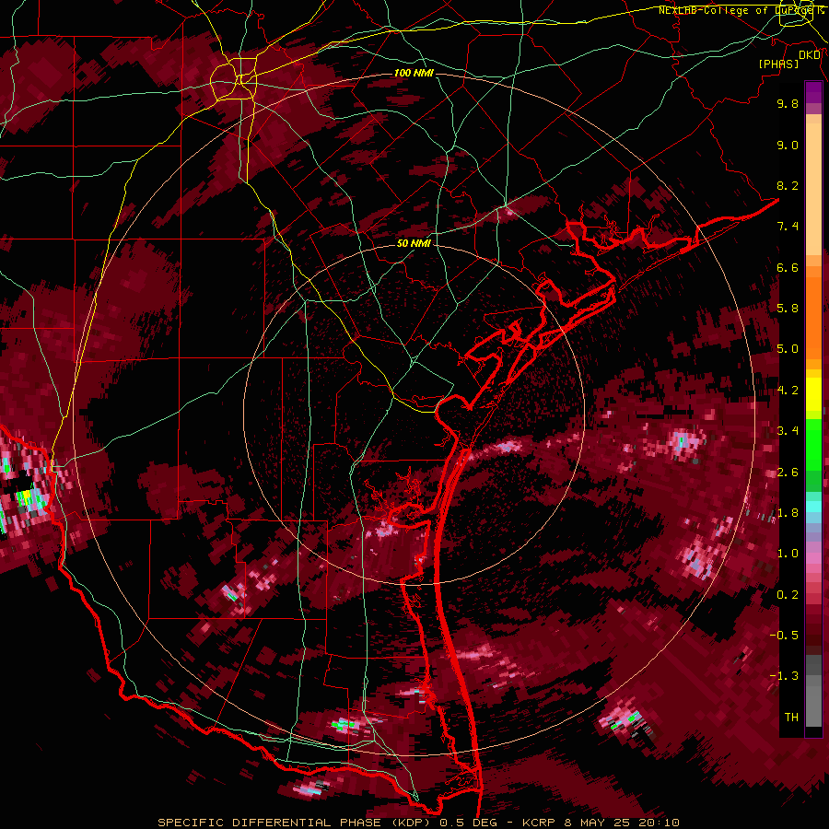The height and width of the screenshot is (829, 829).
Task: Click the KCRP 8 MAY 25 20:10 timestamp
Action: coord(601,823)
